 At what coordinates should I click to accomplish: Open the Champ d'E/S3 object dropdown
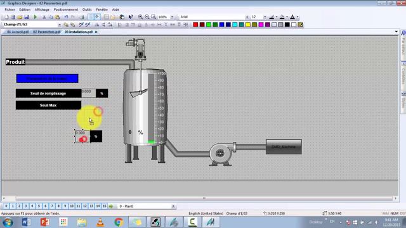click(59, 25)
